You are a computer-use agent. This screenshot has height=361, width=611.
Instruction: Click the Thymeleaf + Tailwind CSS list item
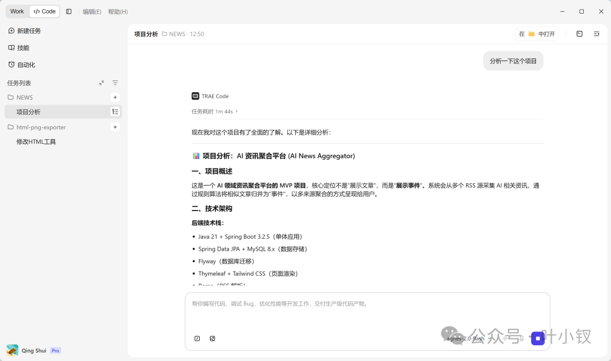[x=248, y=274]
